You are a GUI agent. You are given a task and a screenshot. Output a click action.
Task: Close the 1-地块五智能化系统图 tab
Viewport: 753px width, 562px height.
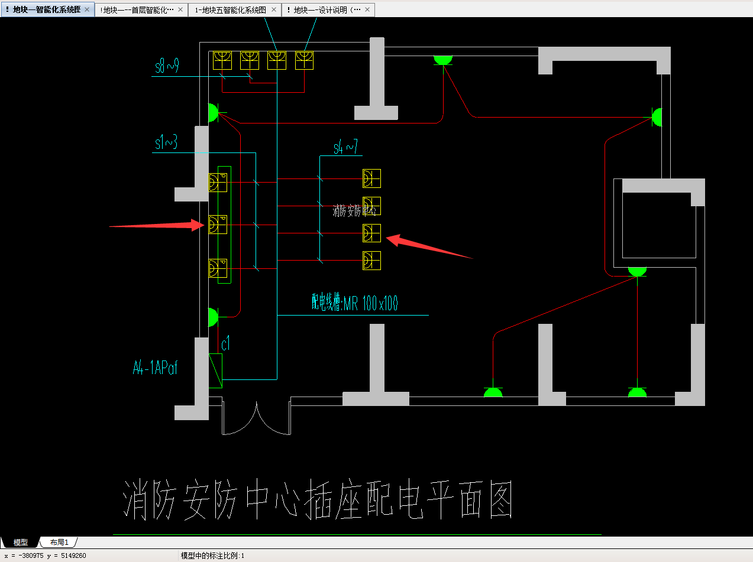point(274,9)
